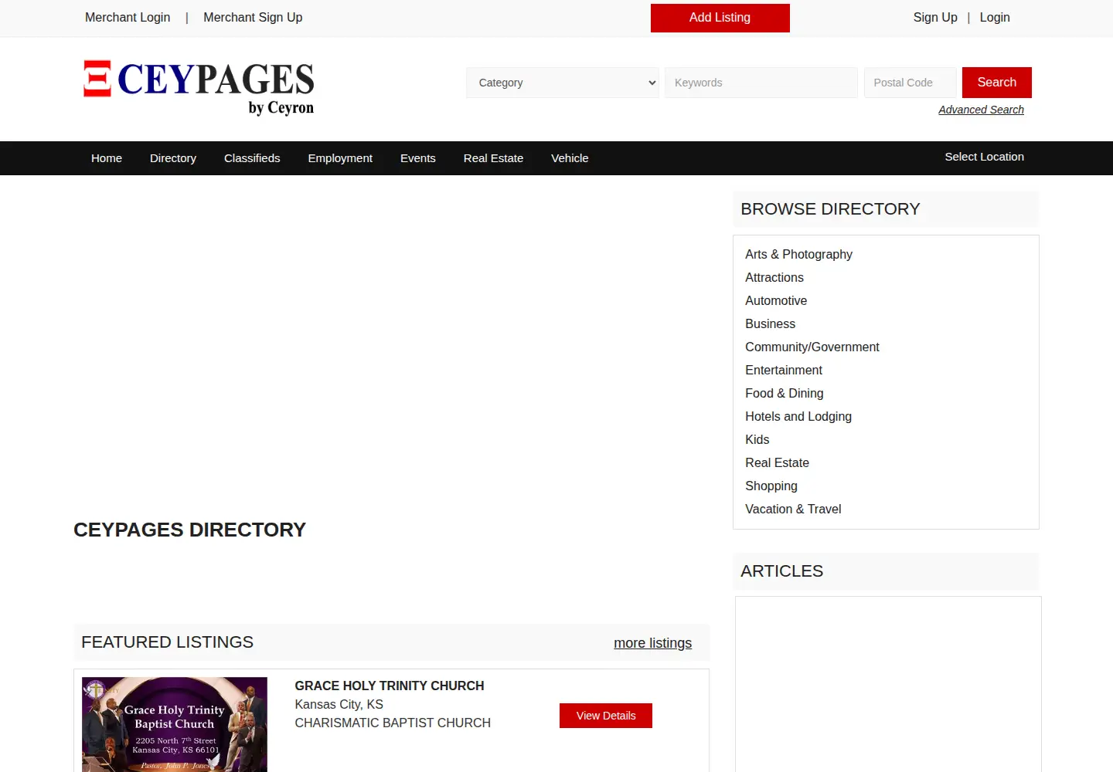Click the View Details button
The width and height of the screenshot is (1113, 772).
coord(606,716)
